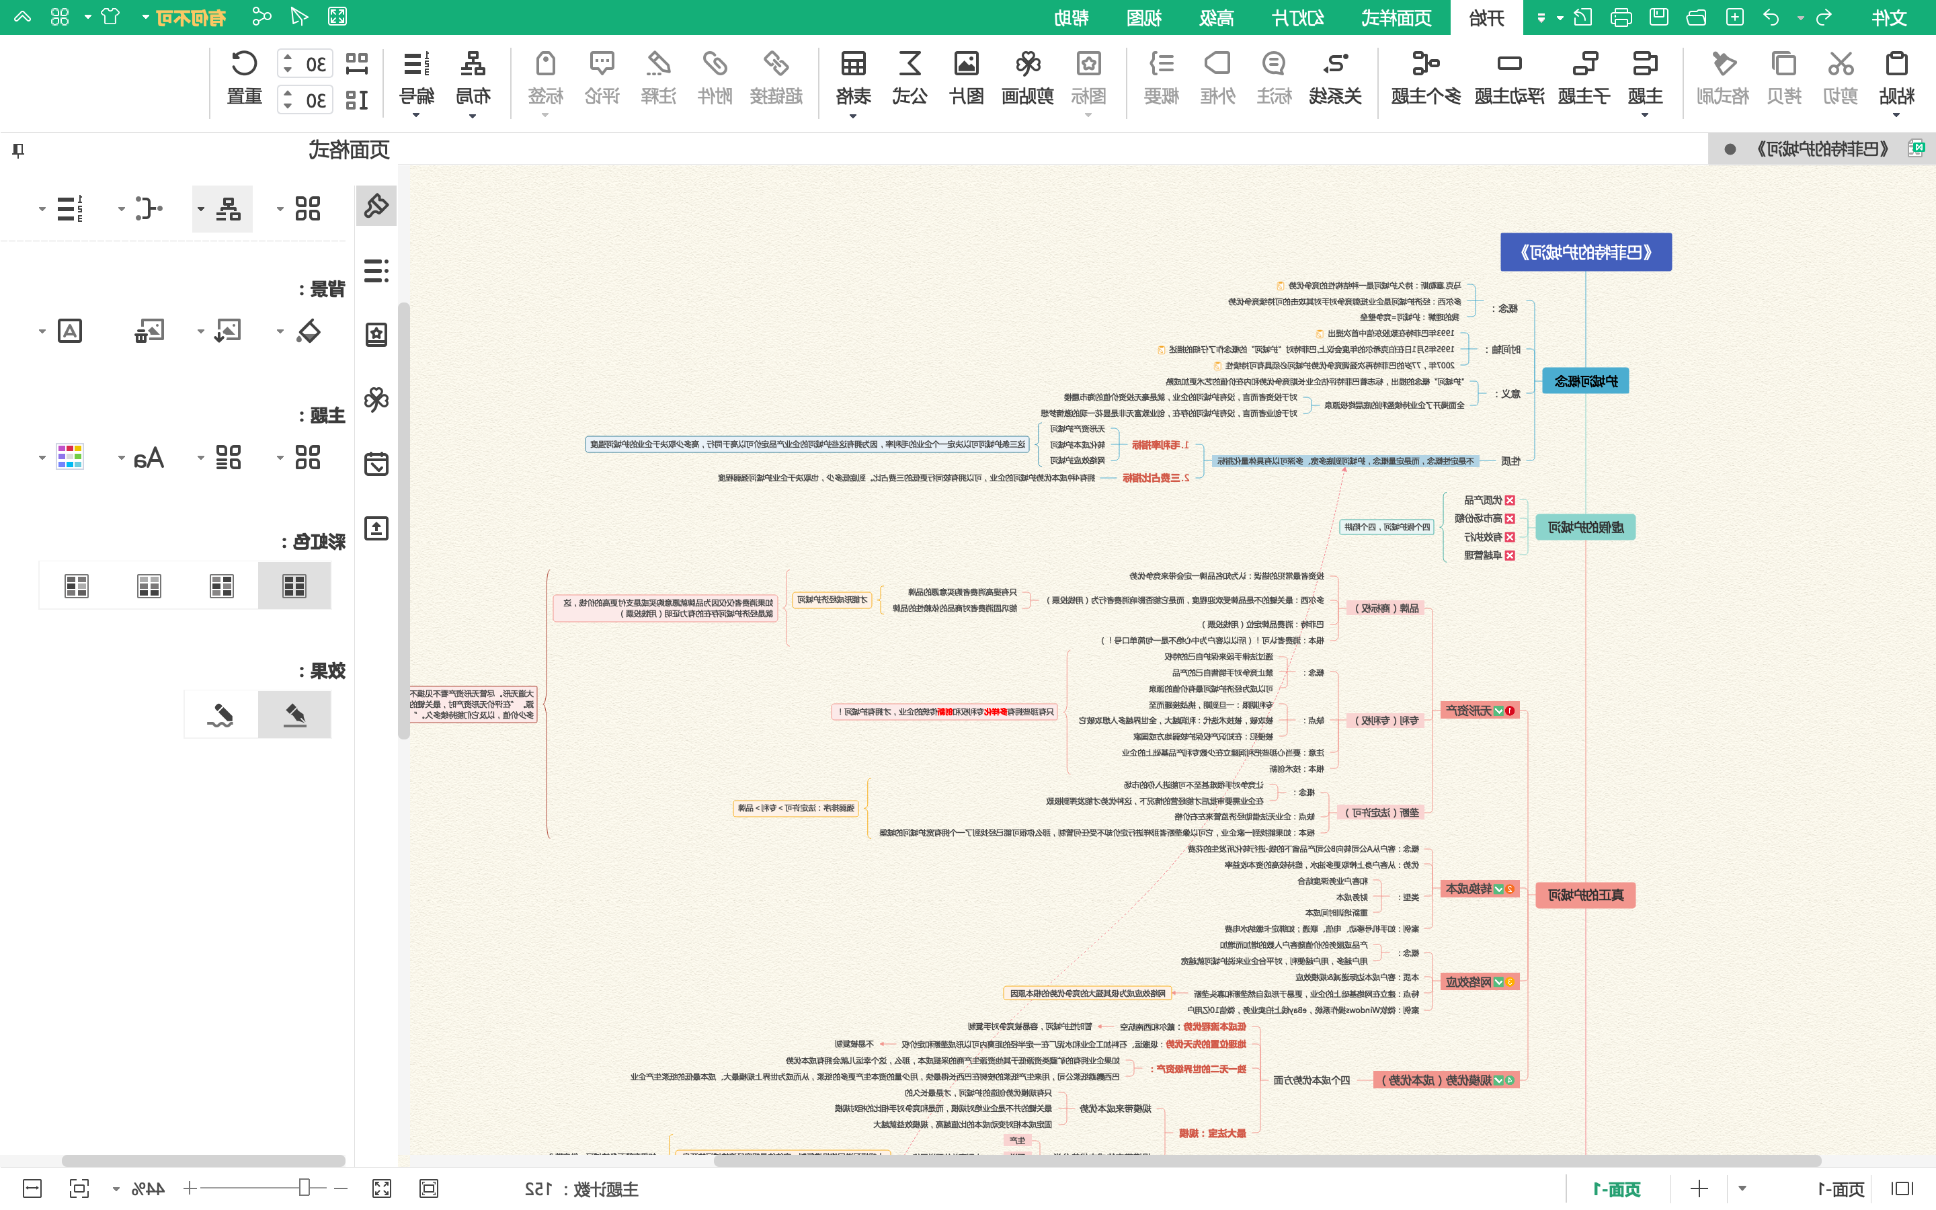Click the print icon in the title bar
The width and height of the screenshot is (1936, 1210).
tap(1621, 17)
